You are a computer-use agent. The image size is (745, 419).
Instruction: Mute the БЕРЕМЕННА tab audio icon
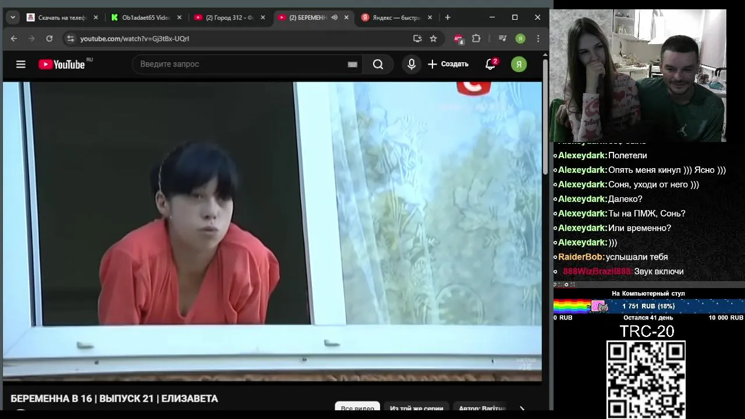pyautogui.click(x=334, y=17)
